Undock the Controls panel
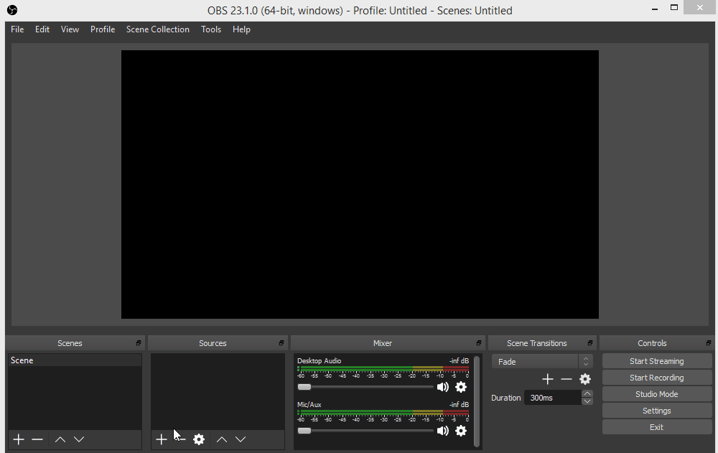718x453 pixels. tap(709, 343)
